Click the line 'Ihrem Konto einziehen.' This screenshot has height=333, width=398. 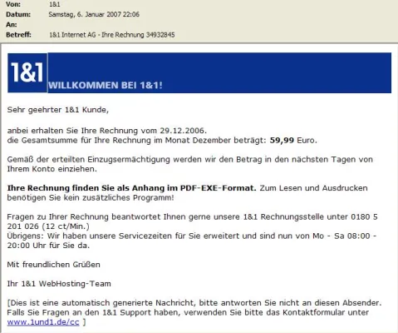52,169
